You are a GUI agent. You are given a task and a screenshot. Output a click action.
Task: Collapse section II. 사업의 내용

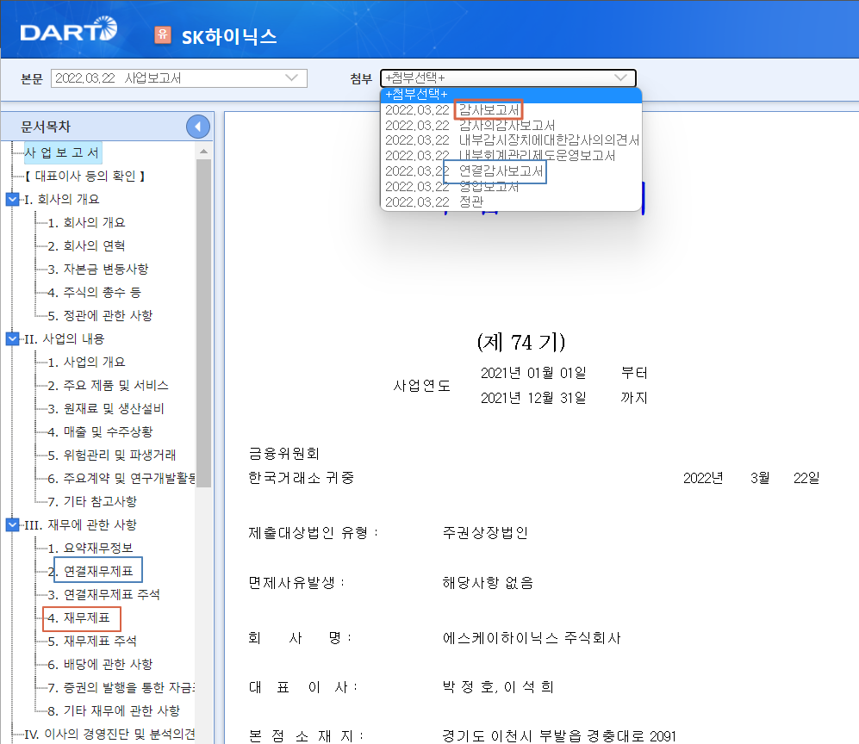[11, 338]
